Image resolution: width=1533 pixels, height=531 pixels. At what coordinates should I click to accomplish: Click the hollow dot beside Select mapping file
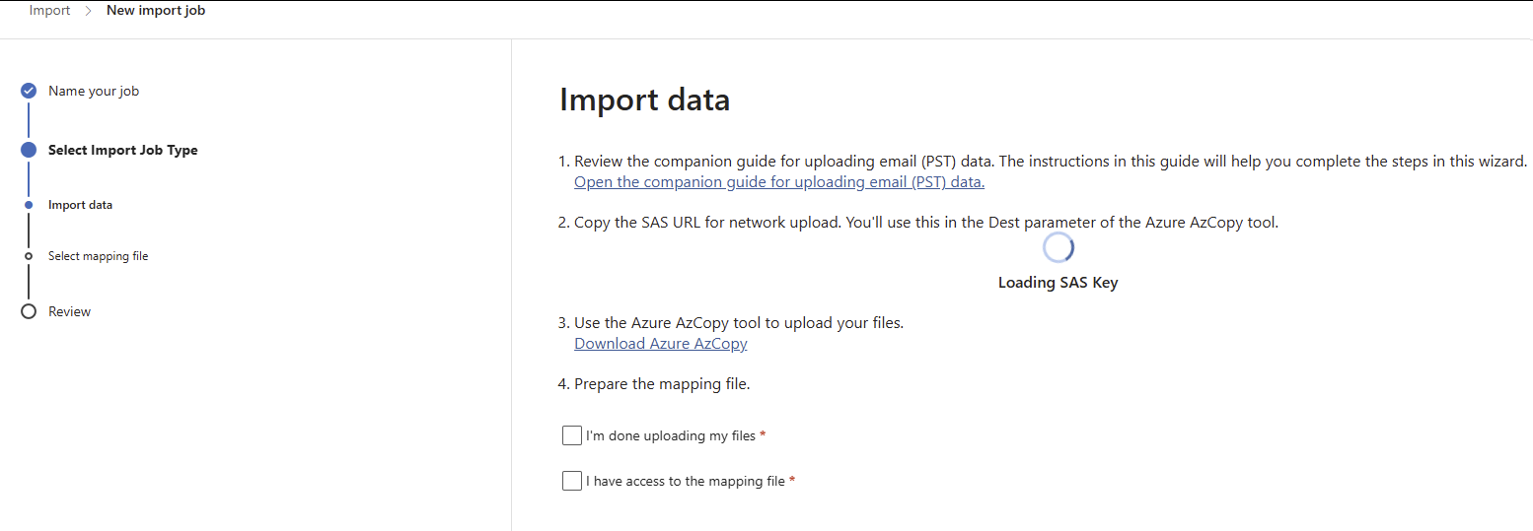[29, 256]
